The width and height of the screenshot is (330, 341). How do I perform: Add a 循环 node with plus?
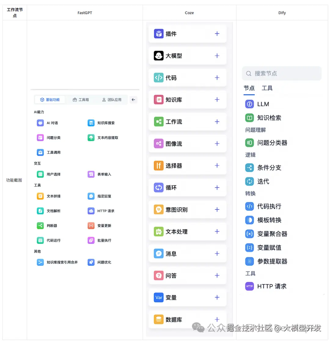tap(217, 188)
